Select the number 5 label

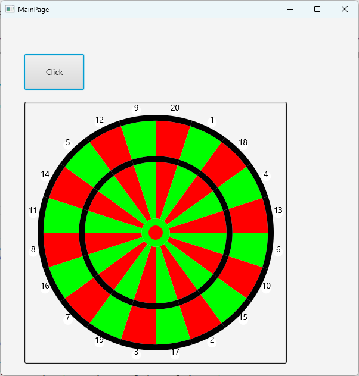click(x=68, y=142)
